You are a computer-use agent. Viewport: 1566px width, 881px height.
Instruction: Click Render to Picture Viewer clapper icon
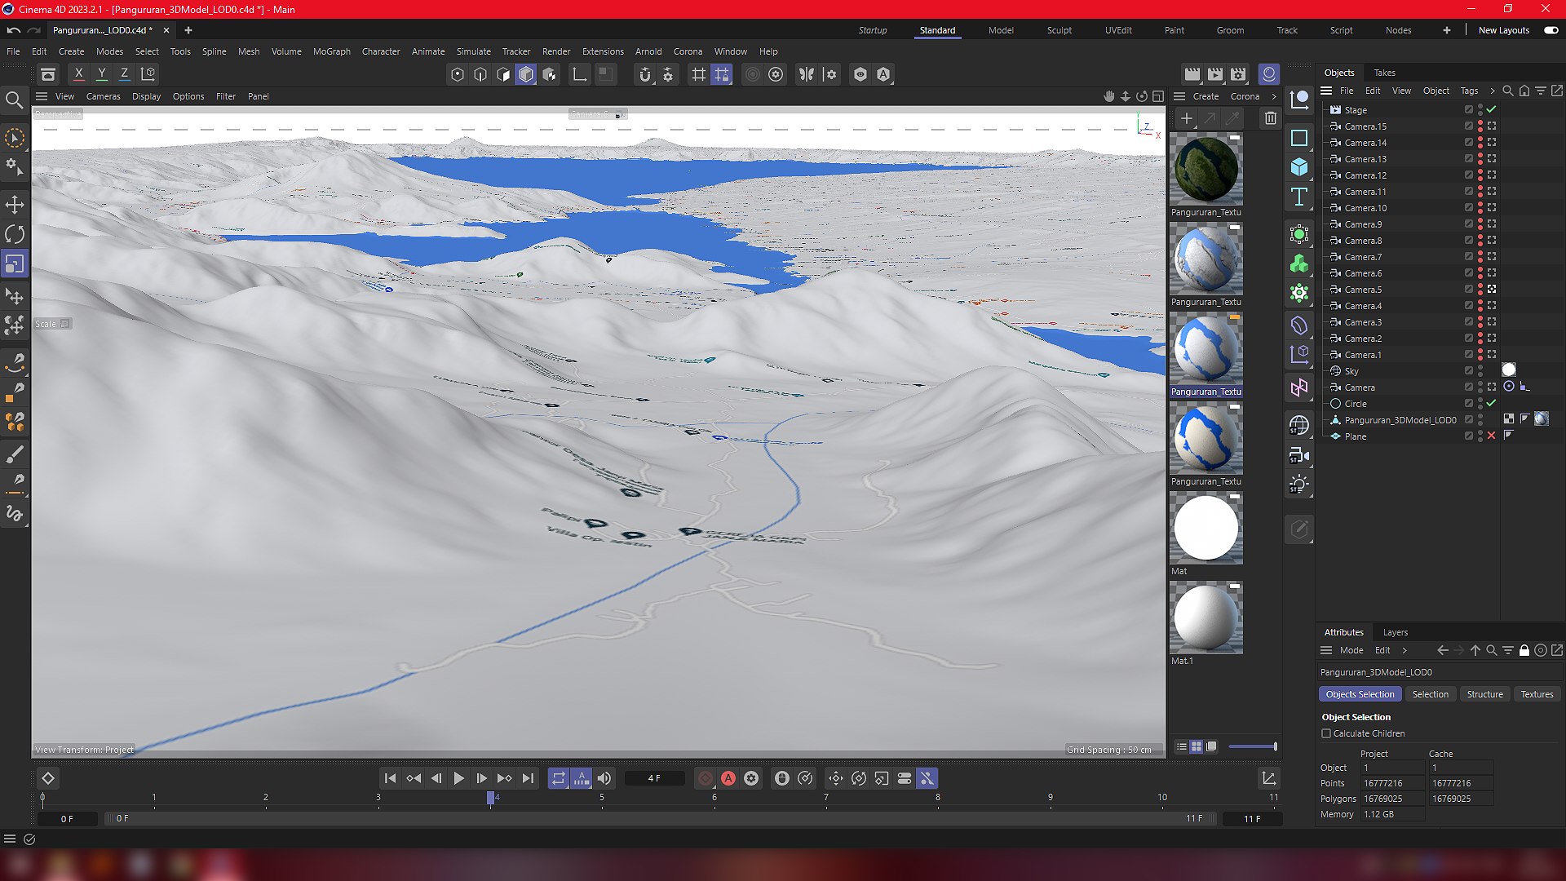click(x=1215, y=74)
